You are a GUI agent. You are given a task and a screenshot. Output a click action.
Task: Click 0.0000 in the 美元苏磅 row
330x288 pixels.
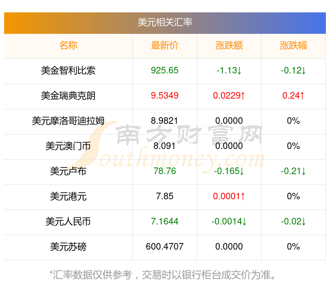229,246
